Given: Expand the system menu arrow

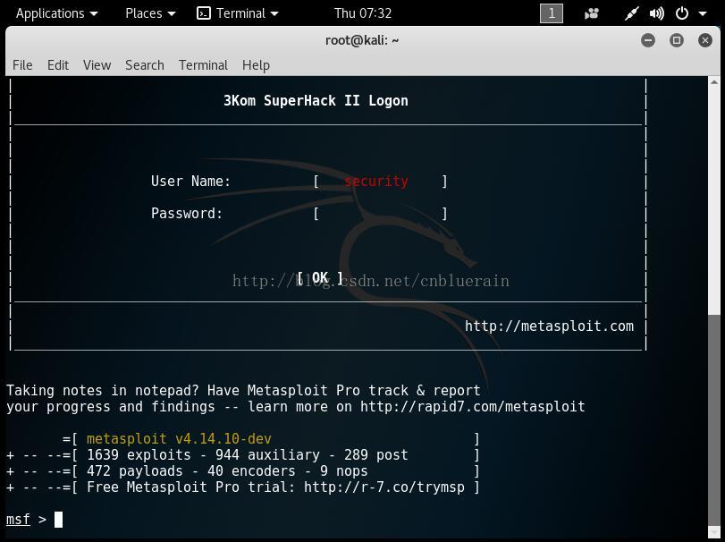Looking at the screenshot, I should (703, 14).
